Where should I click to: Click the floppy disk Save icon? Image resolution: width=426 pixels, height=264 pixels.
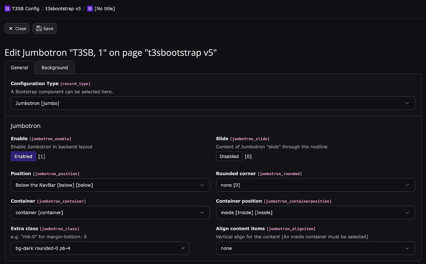click(x=39, y=29)
